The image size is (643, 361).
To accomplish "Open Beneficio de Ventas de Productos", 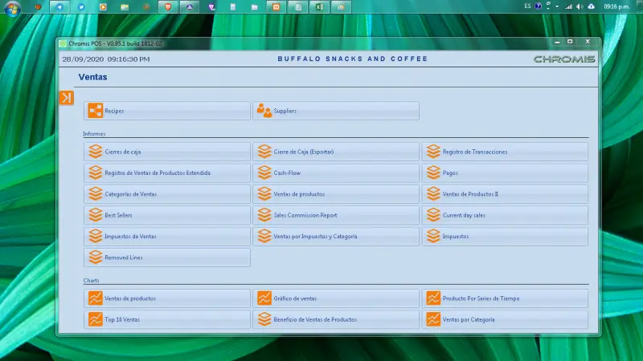I will (336, 319).
